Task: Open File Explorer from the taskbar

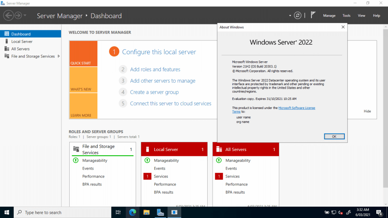Action: click(x=146, y=212)
